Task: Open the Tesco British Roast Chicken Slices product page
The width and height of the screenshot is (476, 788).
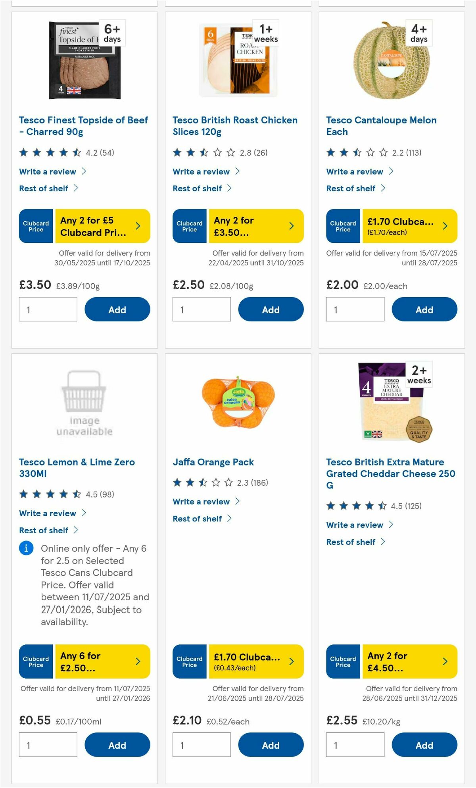Action: click(235, 126)
